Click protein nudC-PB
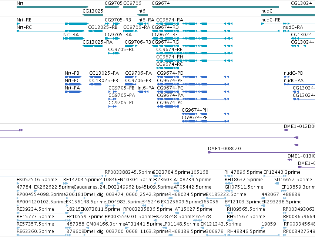This screenshot has height=237, width=315. [293, 73]
